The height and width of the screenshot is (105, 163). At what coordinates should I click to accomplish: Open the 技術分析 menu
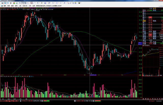tap(25, 6)
